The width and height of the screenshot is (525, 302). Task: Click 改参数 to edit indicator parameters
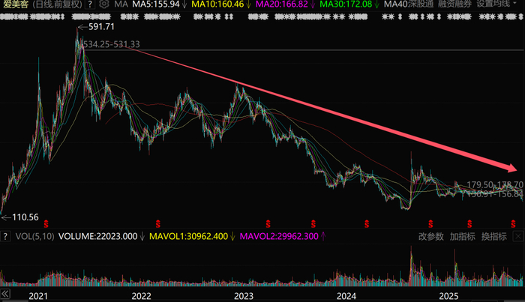point(431,237)
